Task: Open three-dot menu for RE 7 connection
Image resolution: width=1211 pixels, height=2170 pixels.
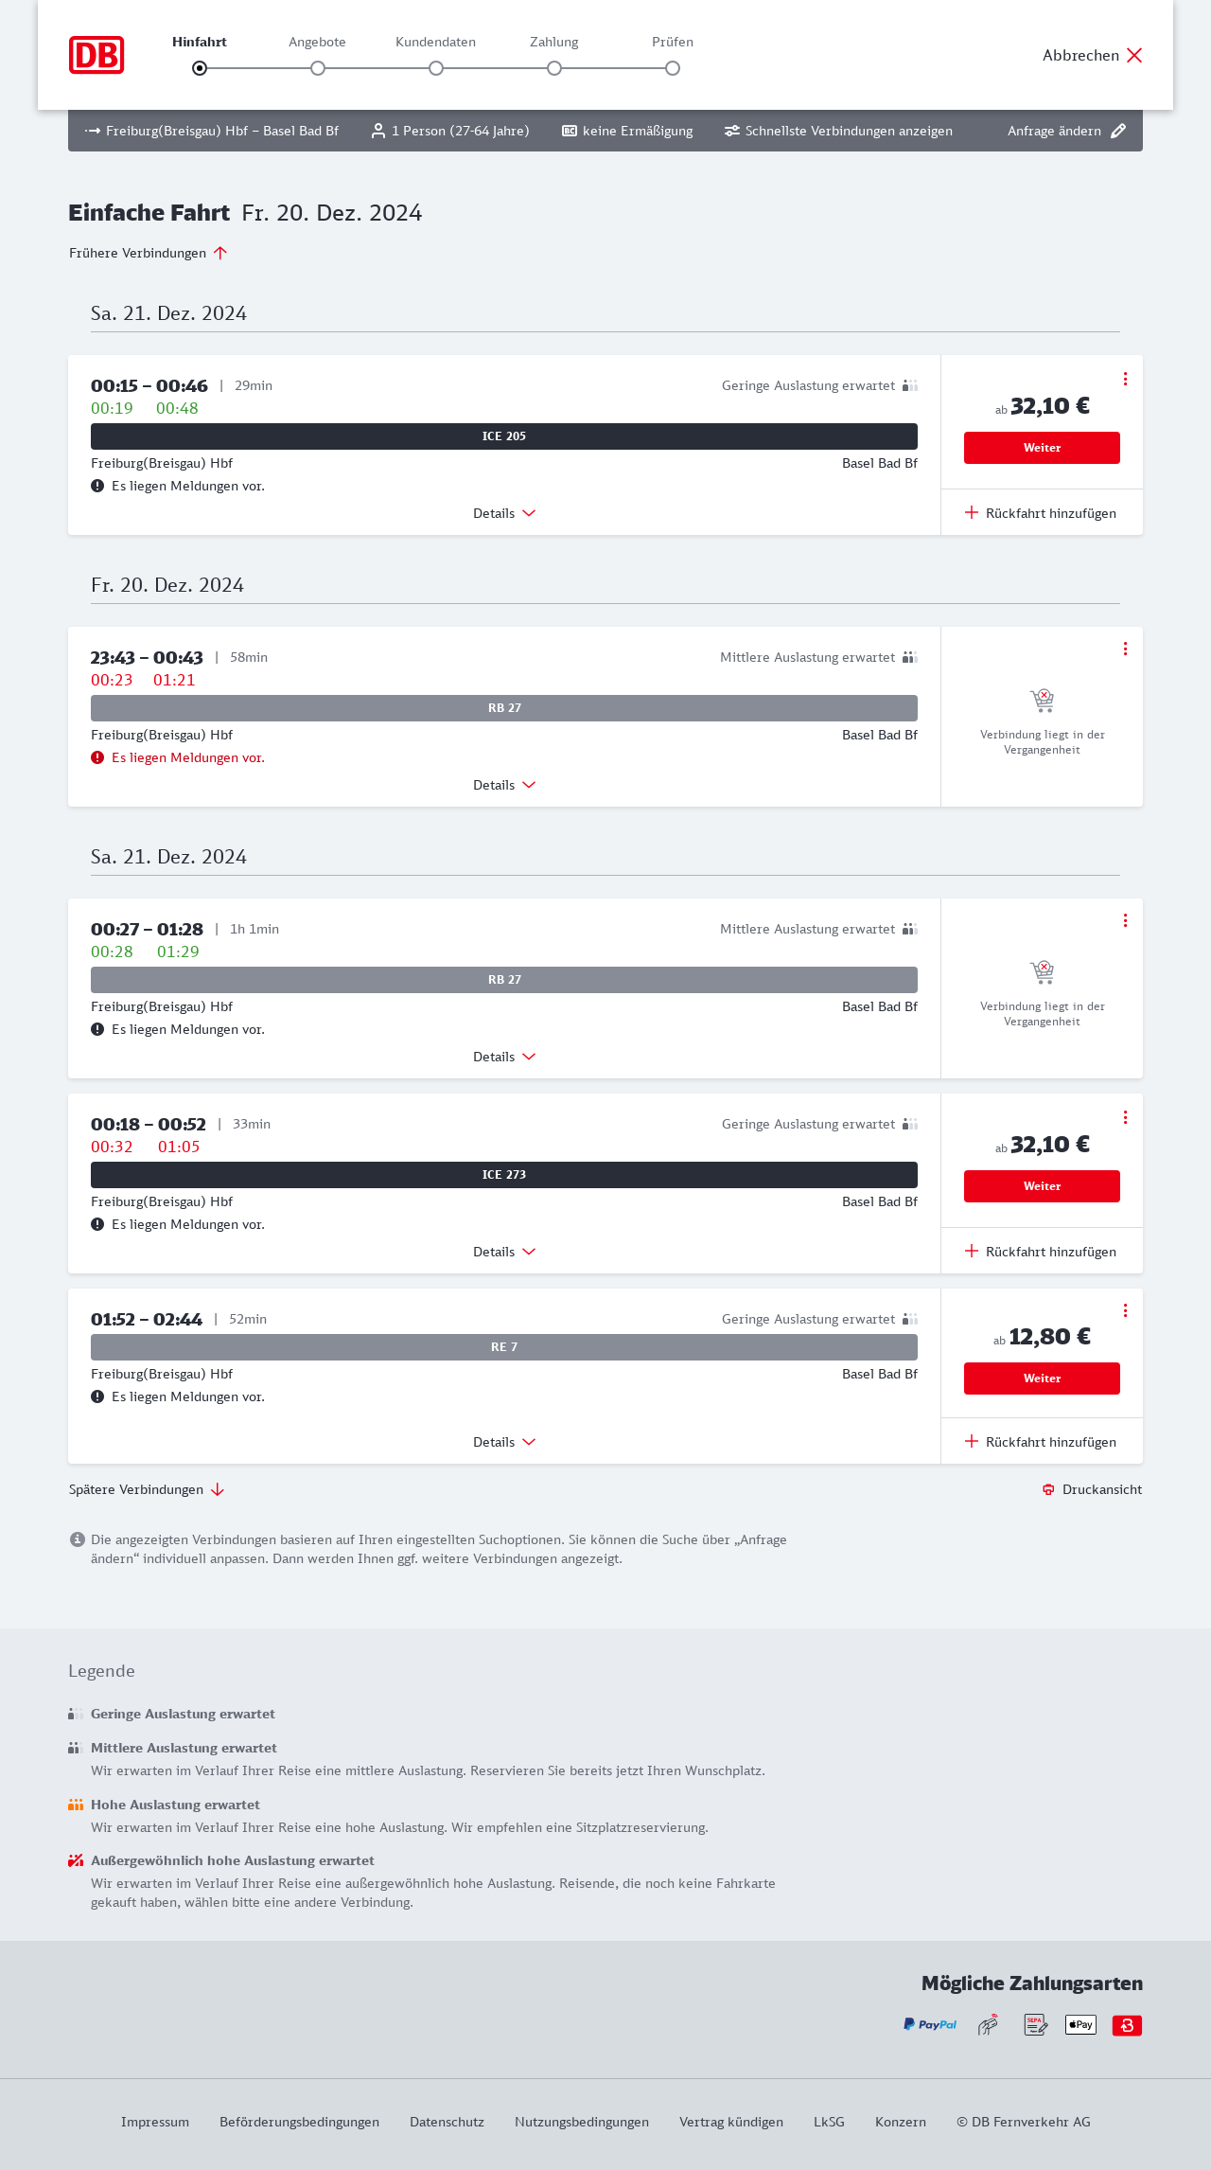Action: pyautogui.click(x=1125, y=1310)
